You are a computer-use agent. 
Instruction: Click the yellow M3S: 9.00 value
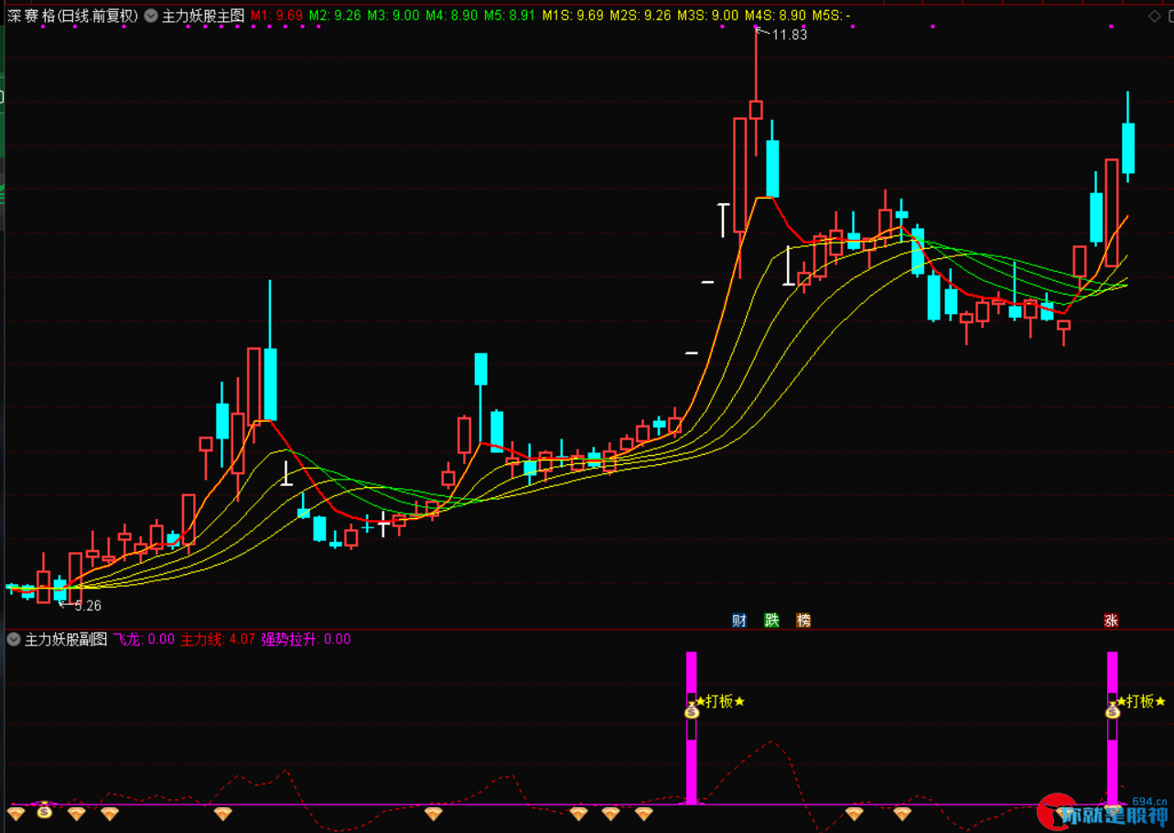click(707, 16)
